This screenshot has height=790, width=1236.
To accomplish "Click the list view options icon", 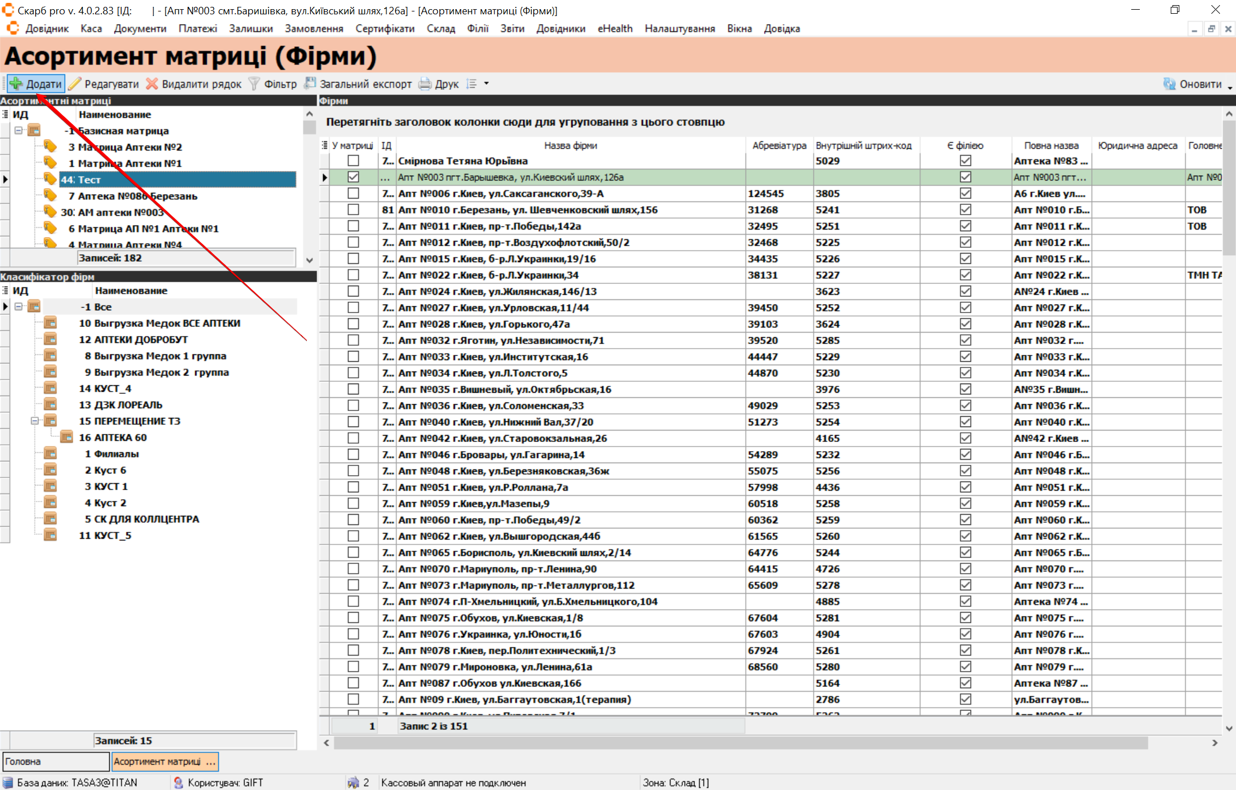I will point(472,84).
